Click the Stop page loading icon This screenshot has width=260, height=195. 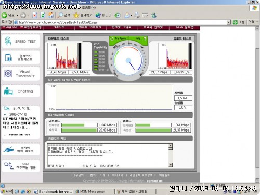(x=35, y=15)
